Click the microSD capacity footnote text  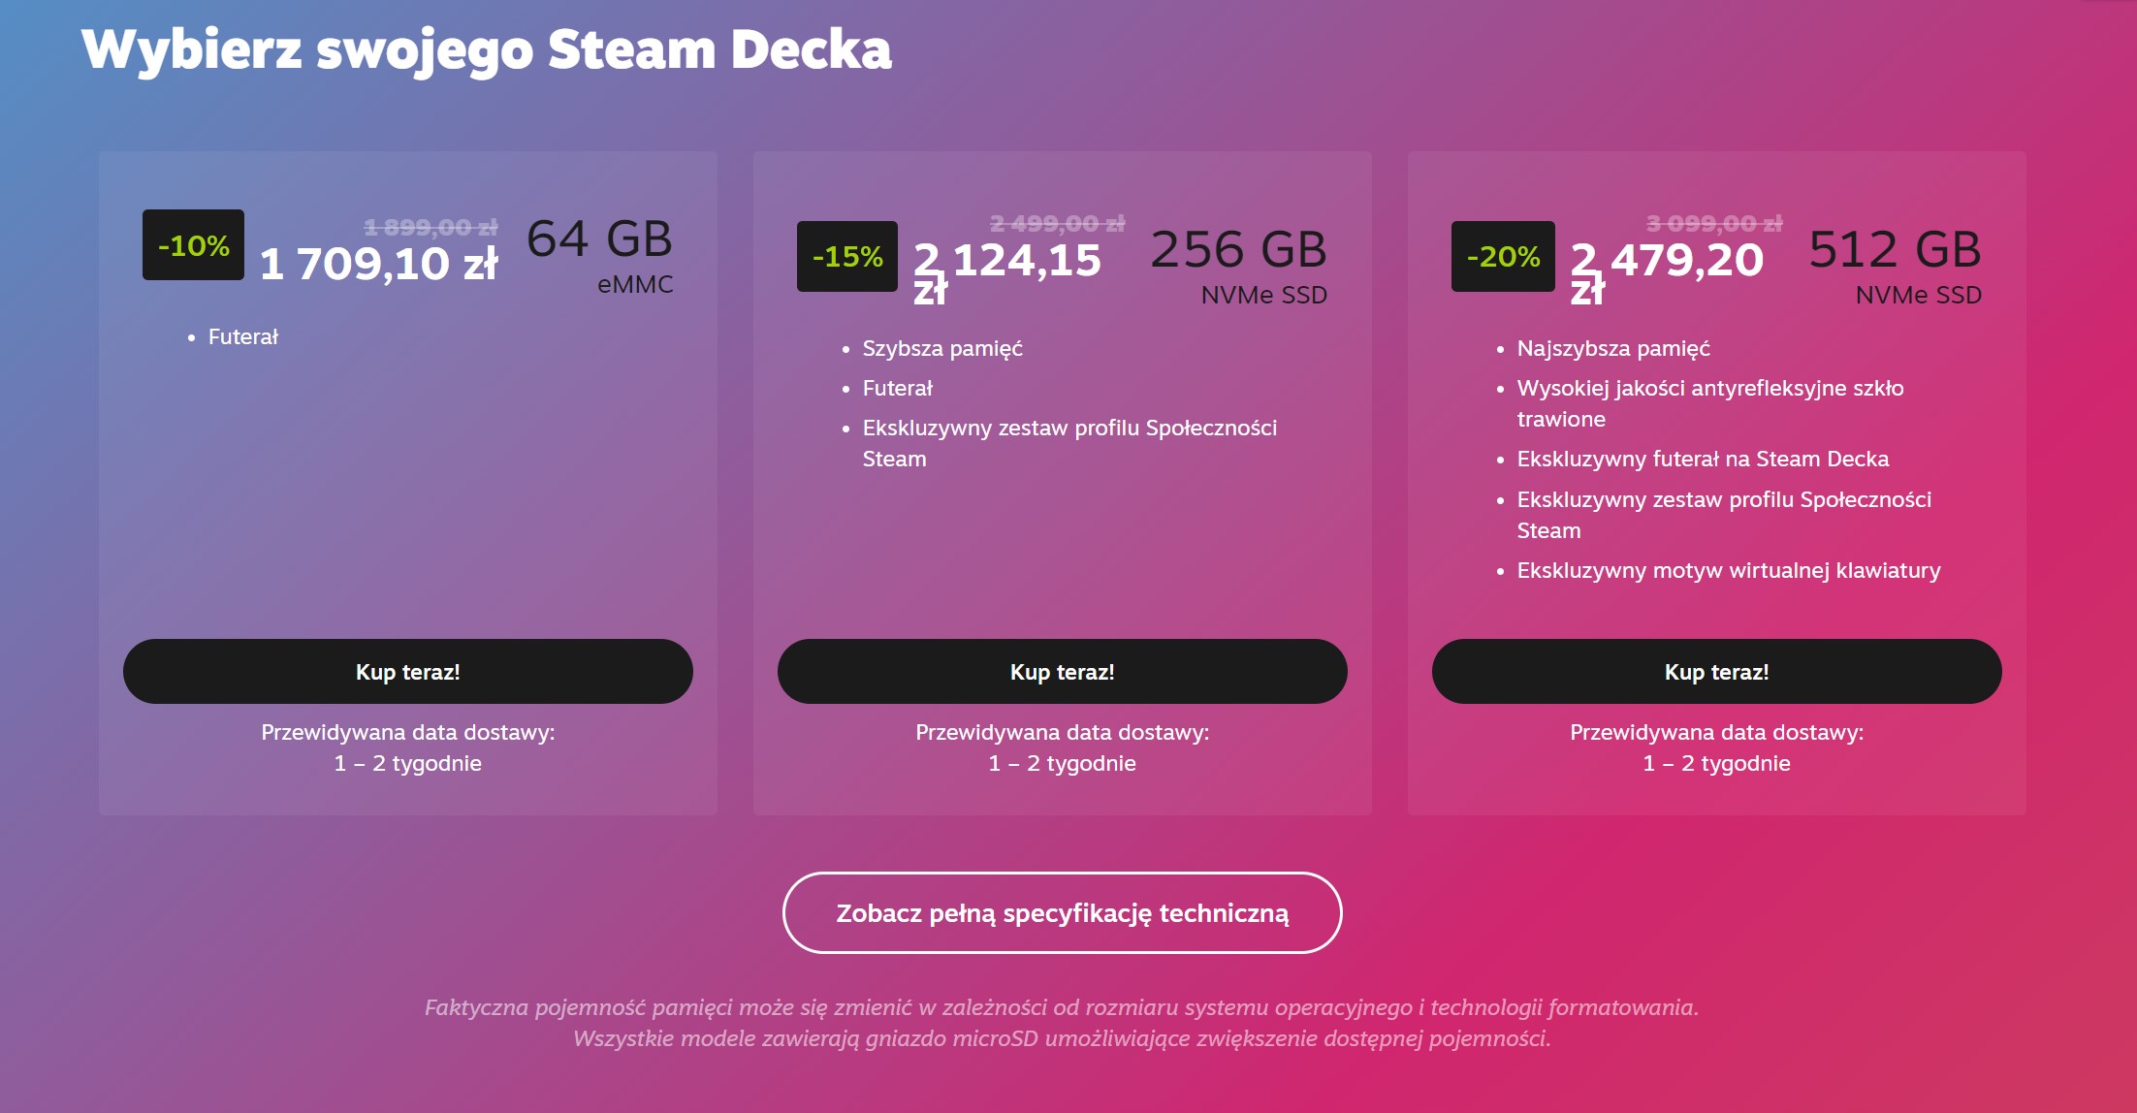click(x=1062, y=1038)
